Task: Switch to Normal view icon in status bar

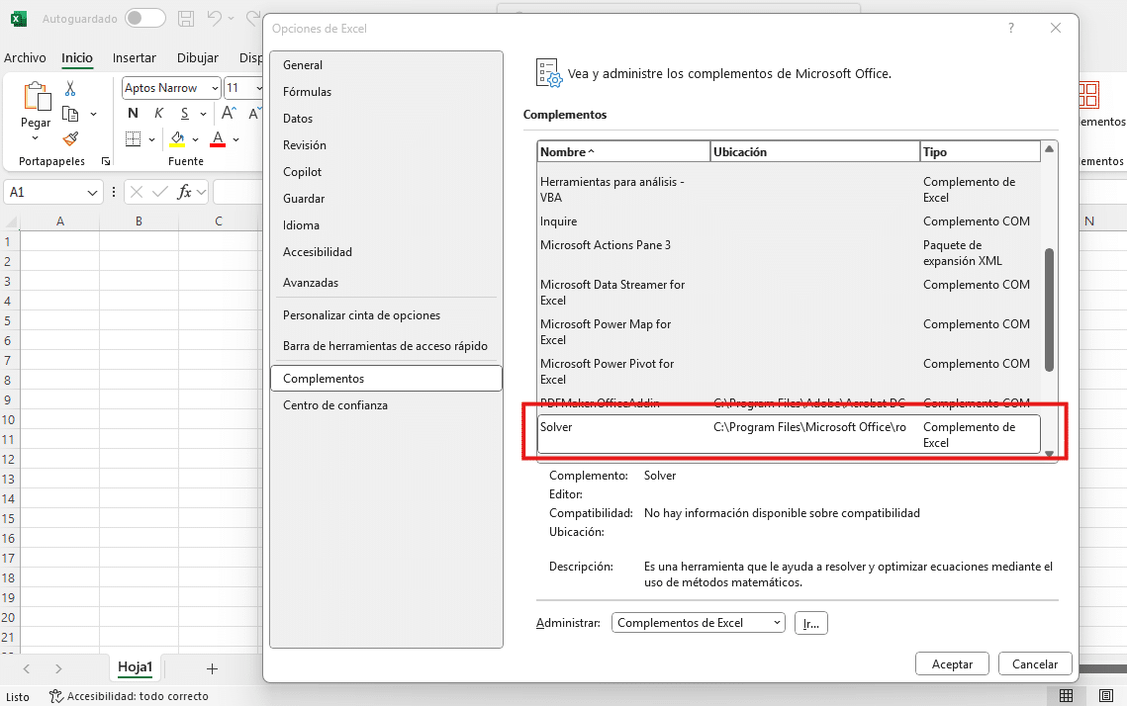Action: (x=1066, y=695)
